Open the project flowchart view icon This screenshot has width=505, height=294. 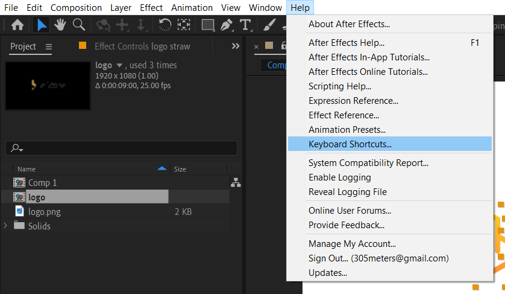236,182
